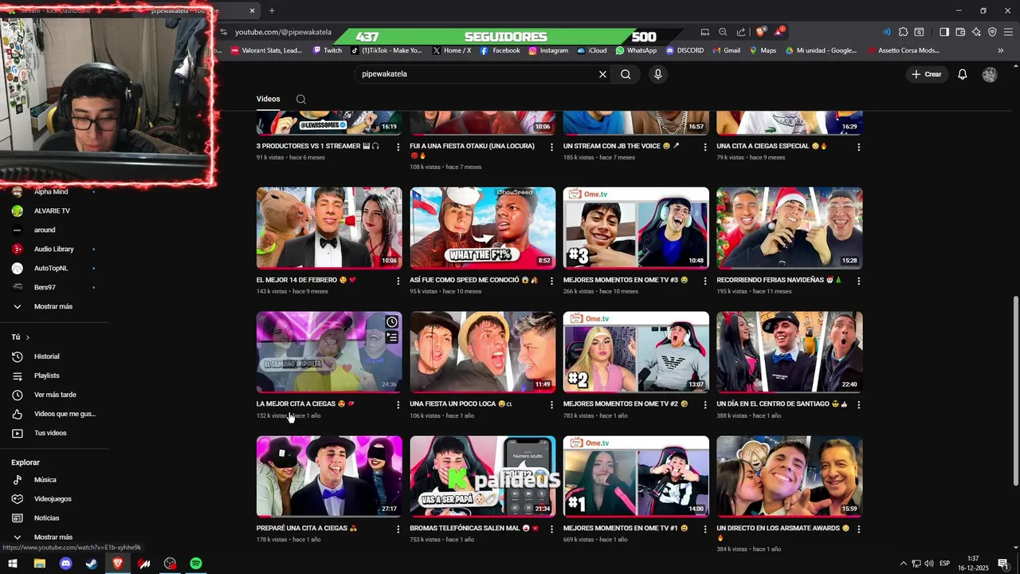Open the WhatsApp bookmark

[636, 50]
